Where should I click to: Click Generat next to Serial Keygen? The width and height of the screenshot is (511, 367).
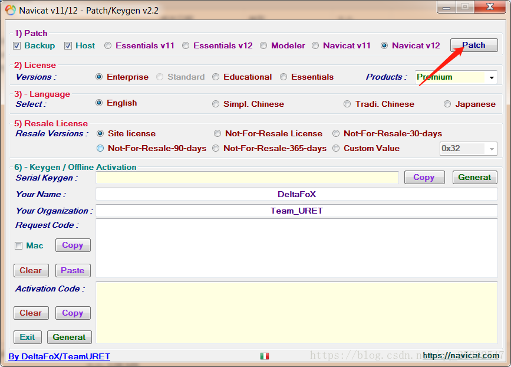click(x=475, y=178)
